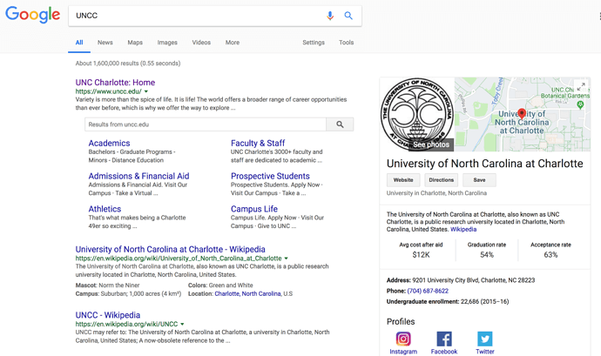Image resolution: width=601 pixels, height=356 pixels.
Task: Open the Facebook profile icon
Action: 444,339
